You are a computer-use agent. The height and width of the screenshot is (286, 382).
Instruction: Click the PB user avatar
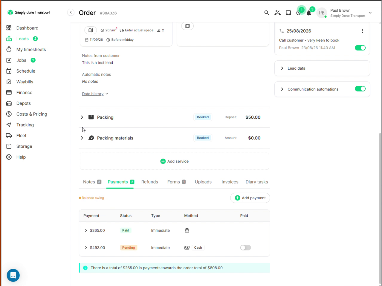coord(322,13)
